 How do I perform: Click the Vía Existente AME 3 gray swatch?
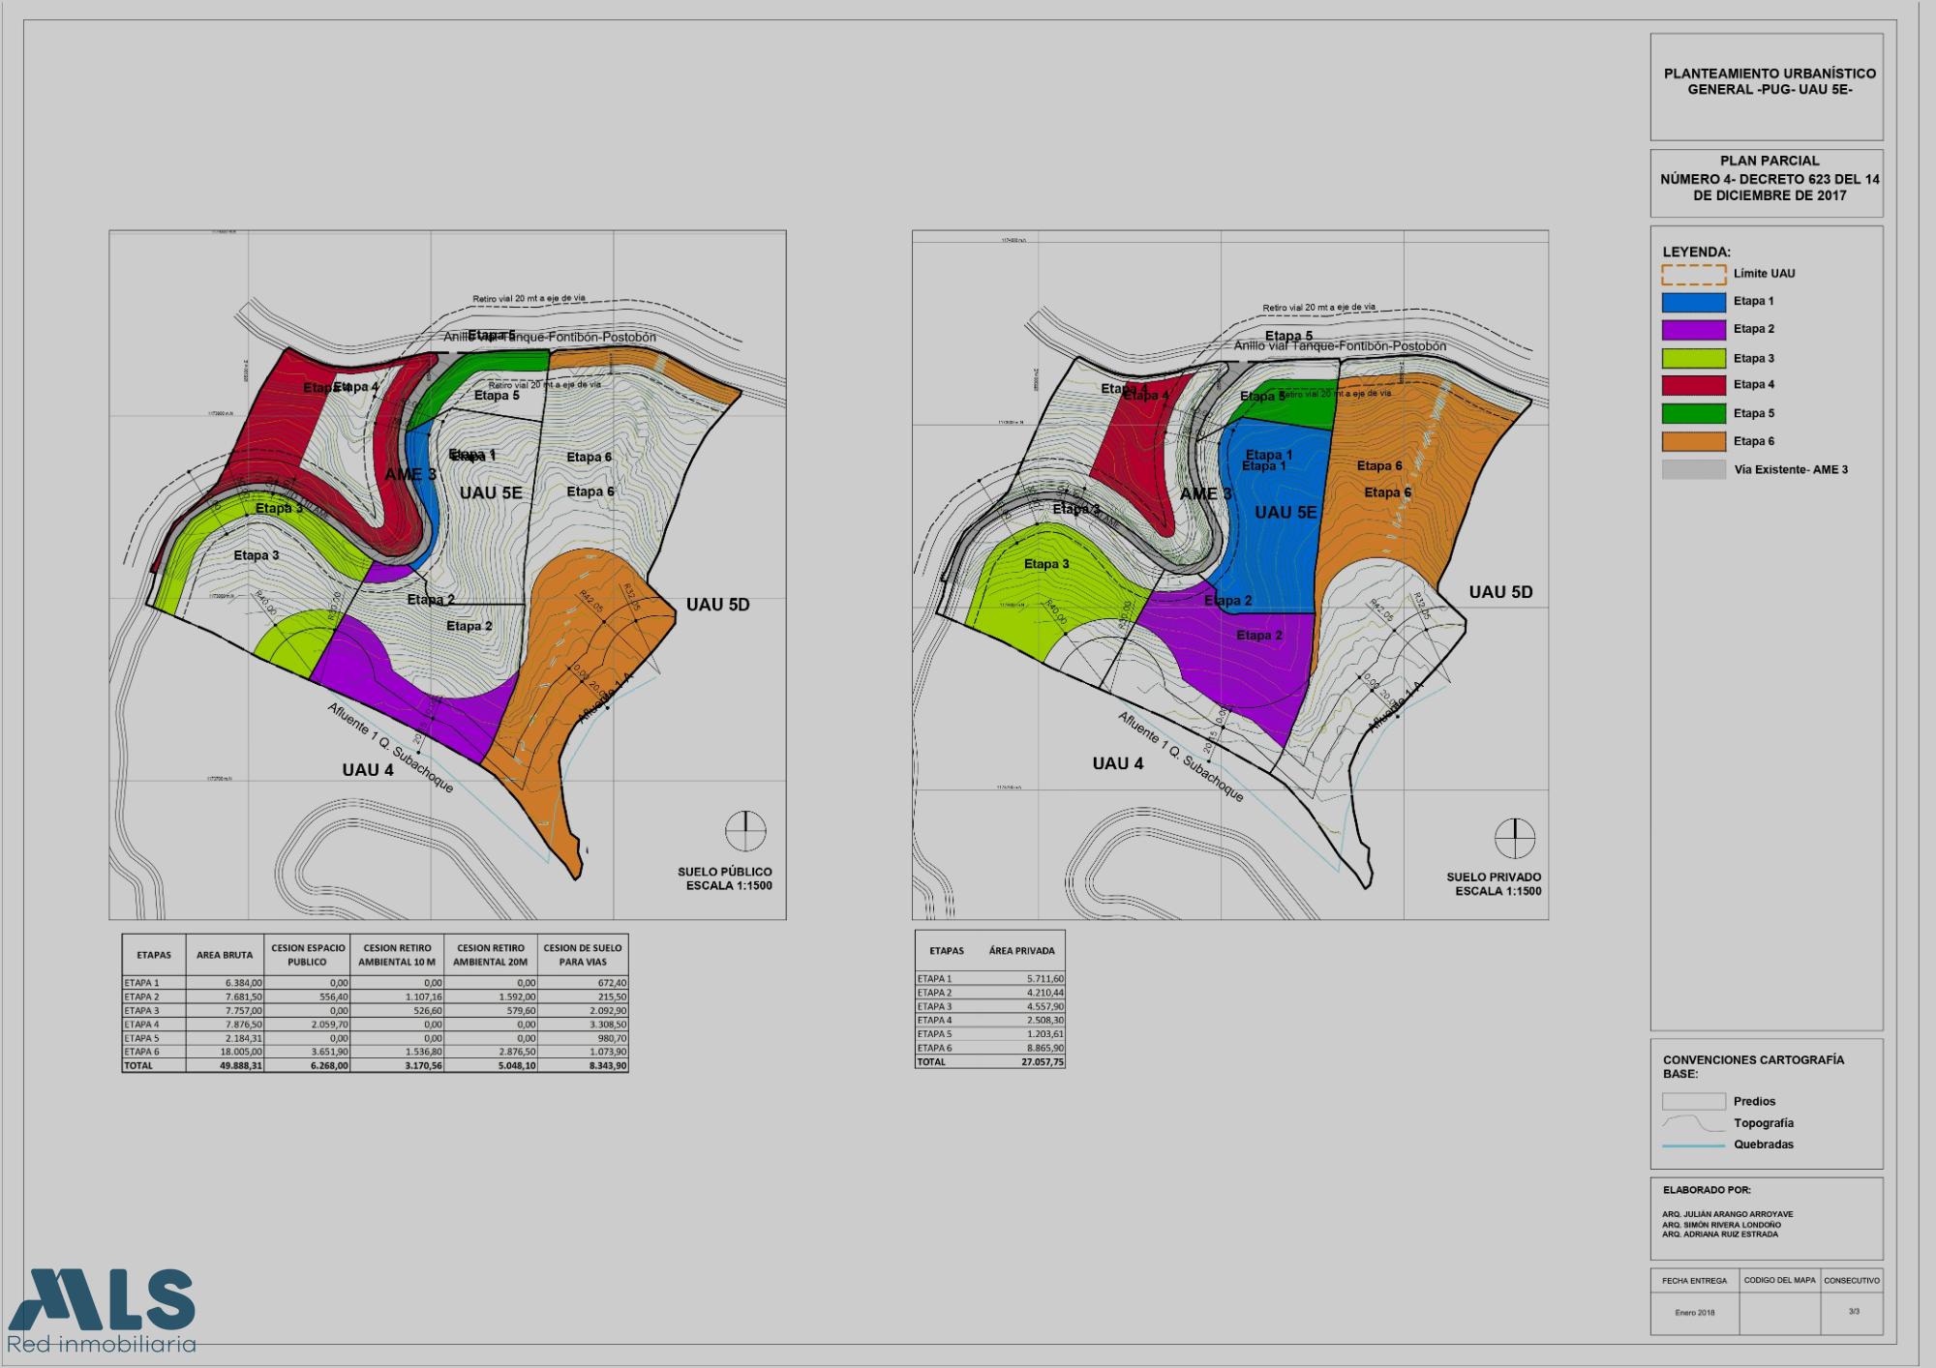1693,470
